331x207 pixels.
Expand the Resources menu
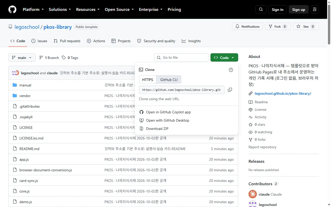tap(88, 10)
